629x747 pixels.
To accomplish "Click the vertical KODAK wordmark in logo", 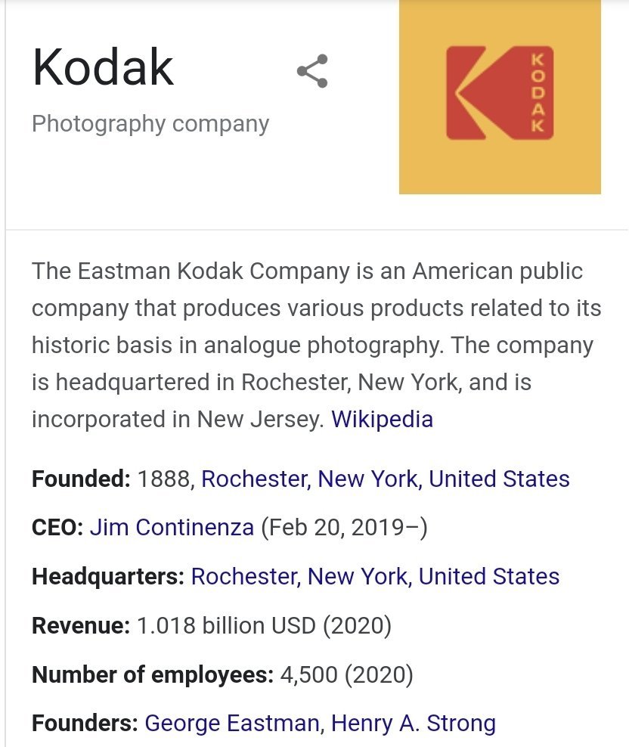I will click(x=538, y=93).
